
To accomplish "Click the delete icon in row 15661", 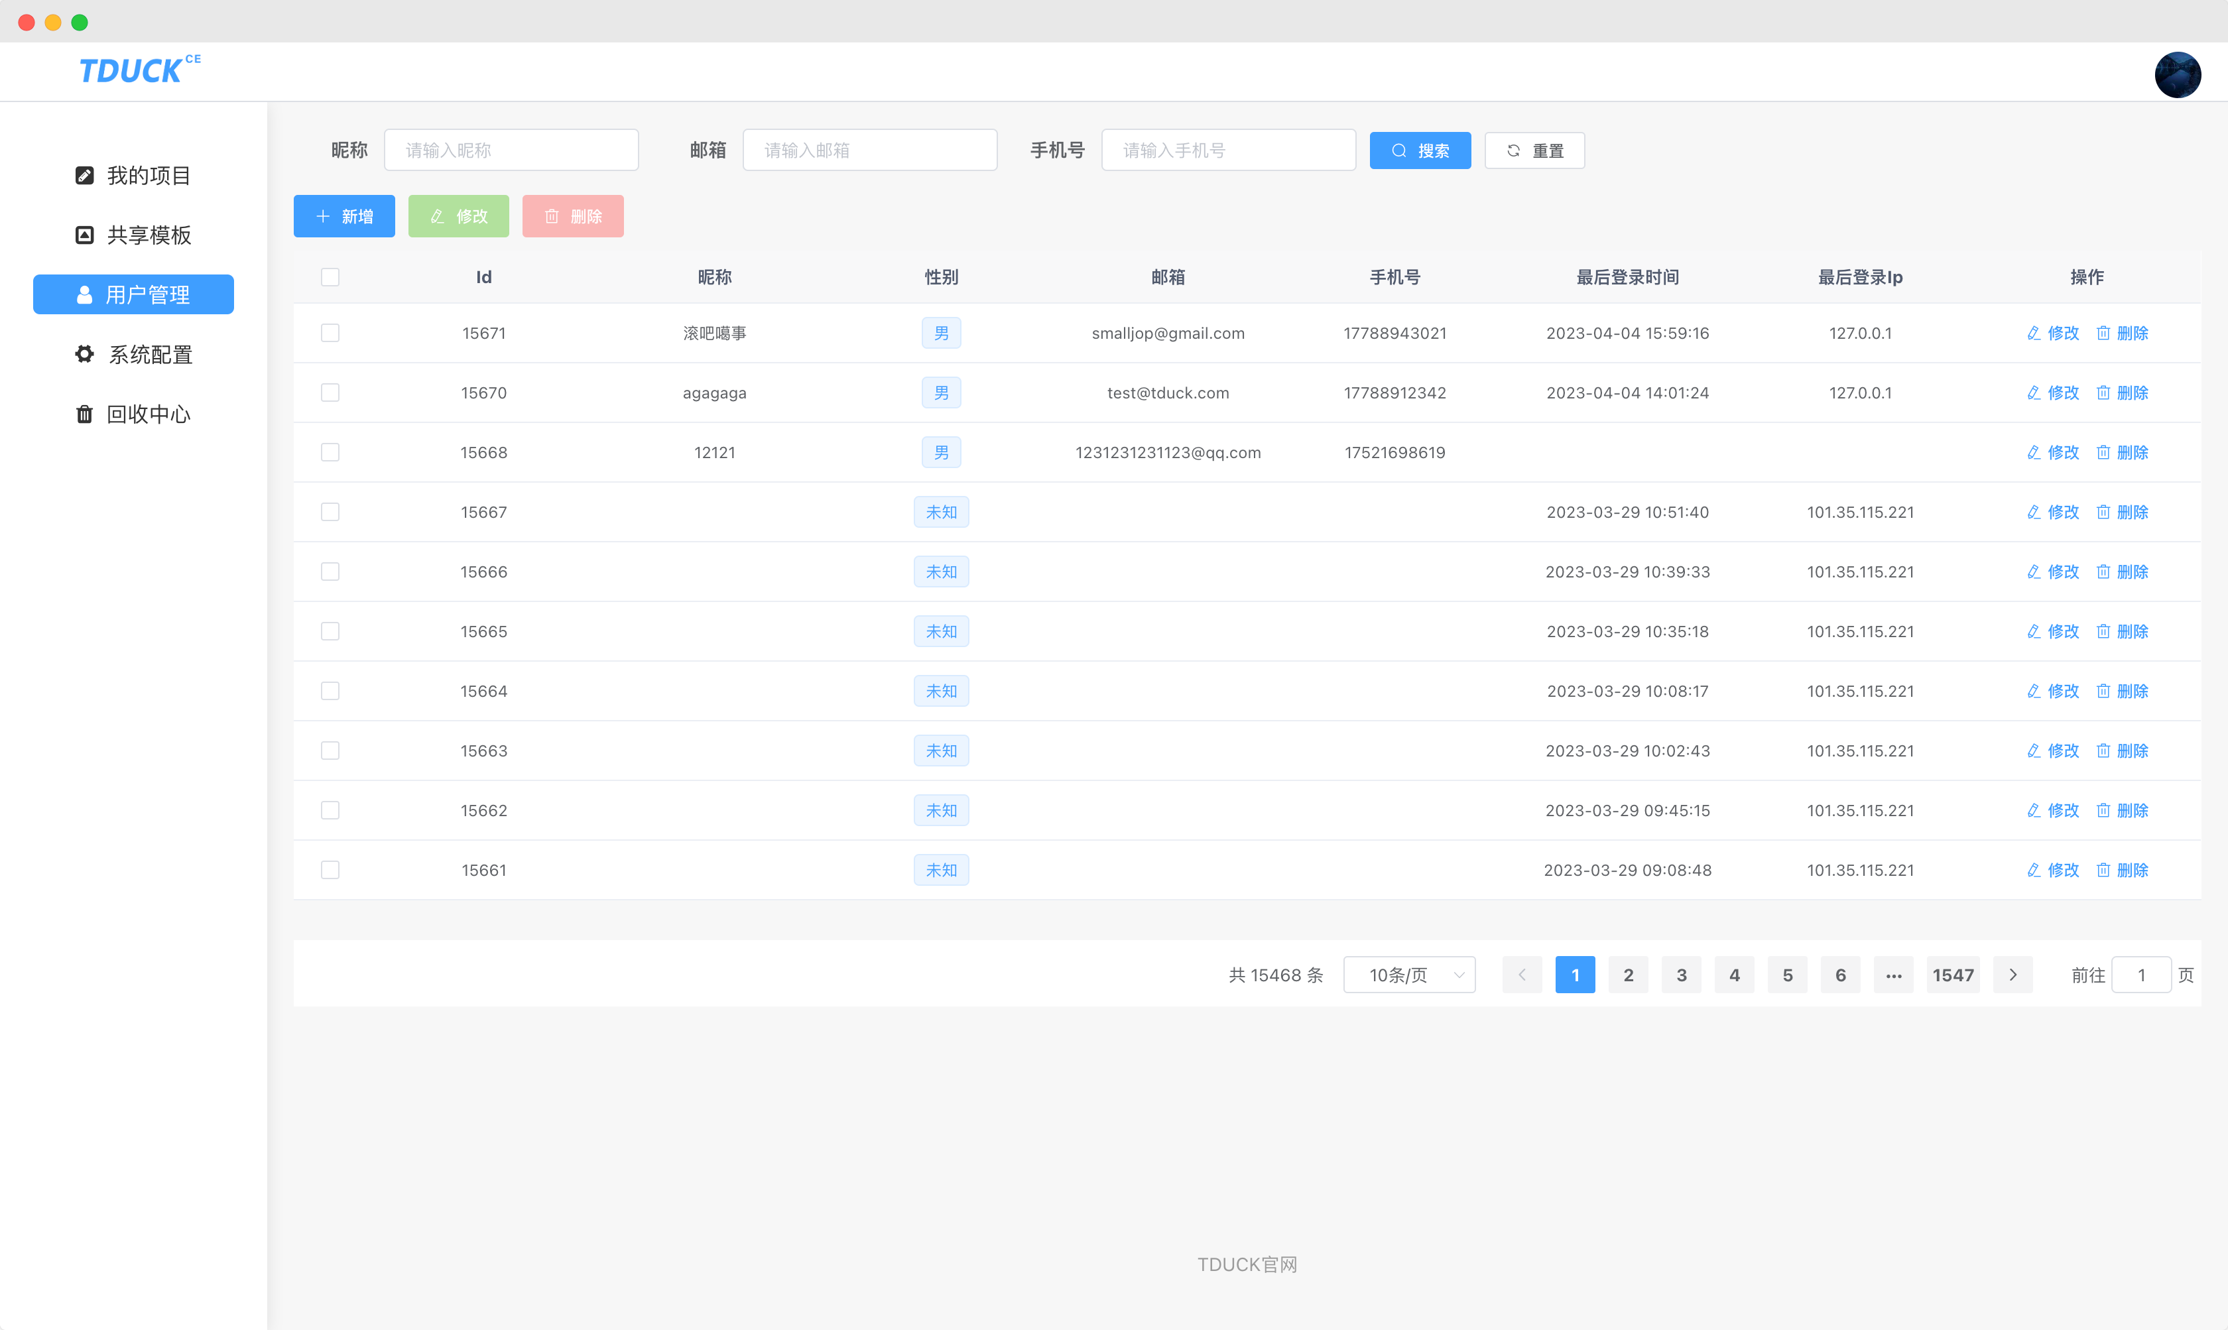I will click(2103, 871).
